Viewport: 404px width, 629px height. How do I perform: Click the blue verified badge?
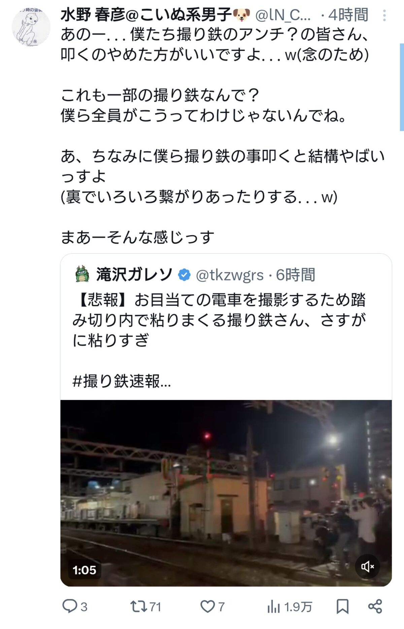click(x=184, y=275)
